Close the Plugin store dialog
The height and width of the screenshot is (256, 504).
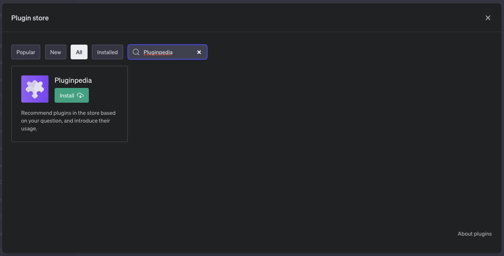tap(488, 18)
